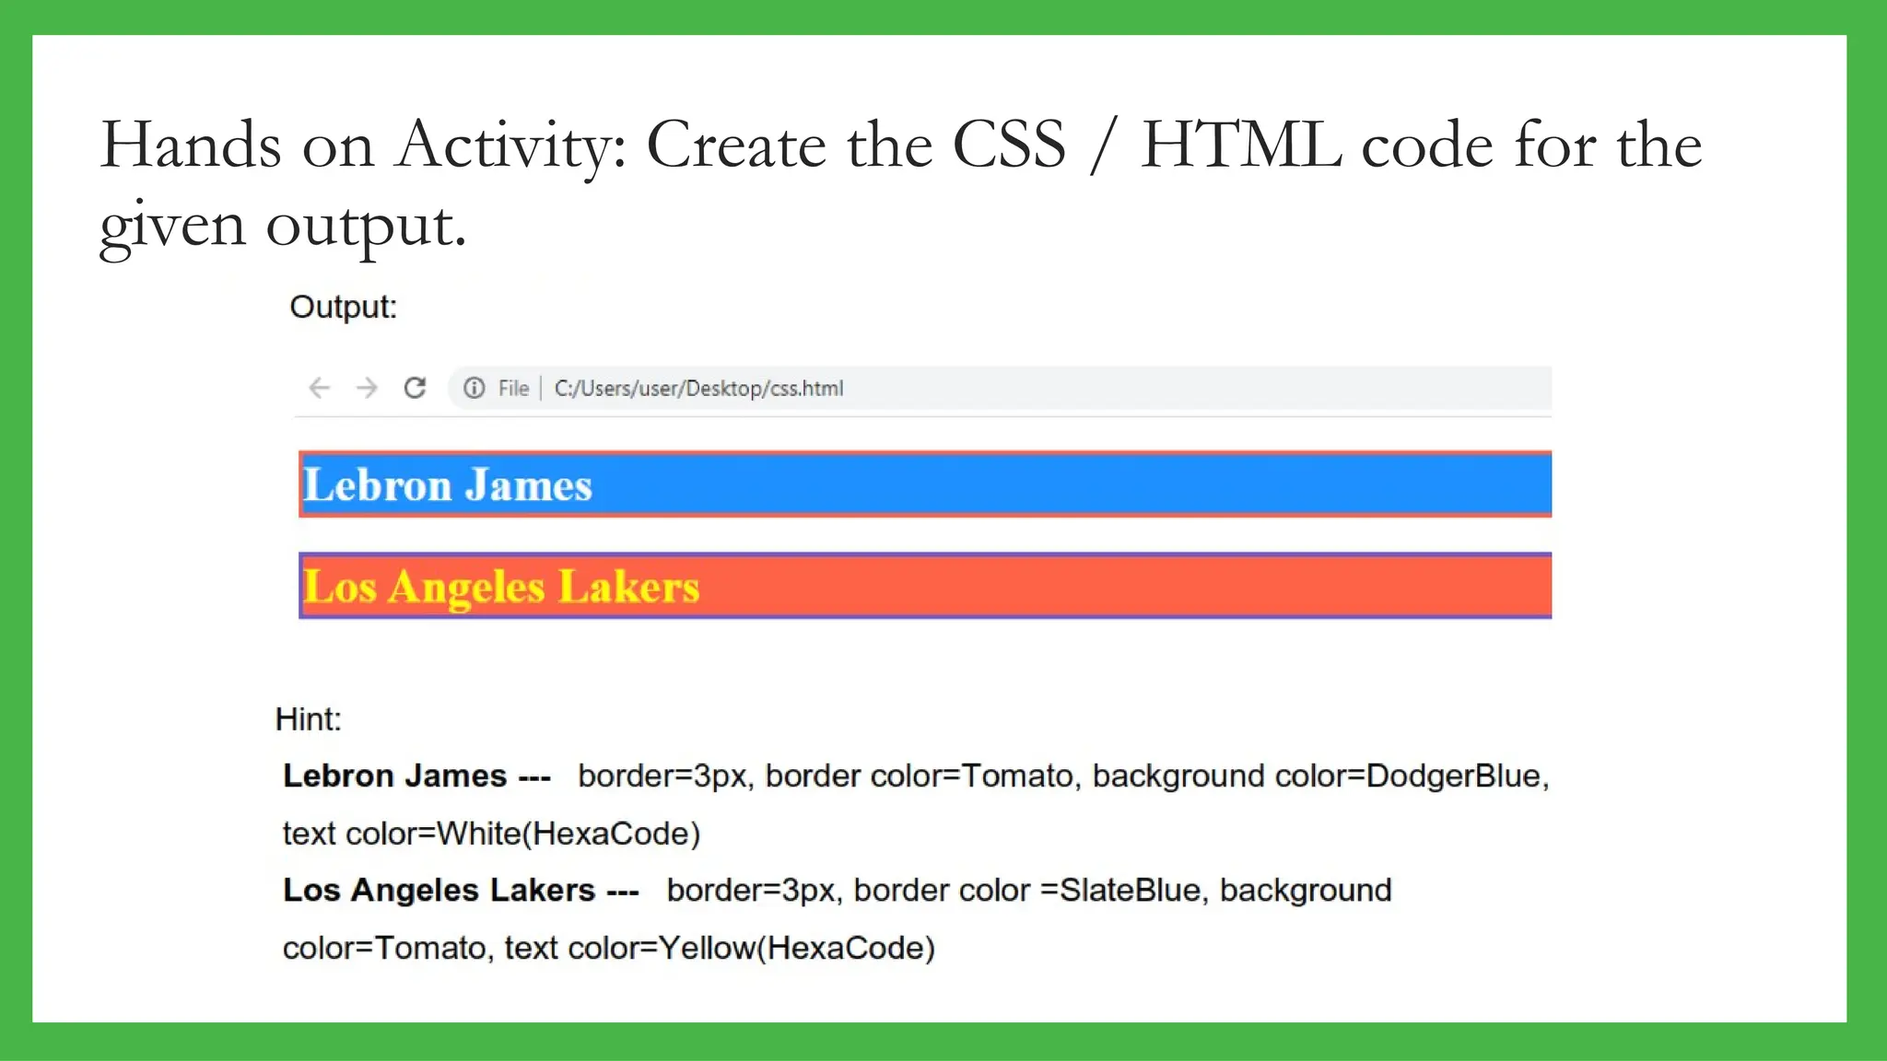
Task: Reload the css.html page
Action: 415,388
